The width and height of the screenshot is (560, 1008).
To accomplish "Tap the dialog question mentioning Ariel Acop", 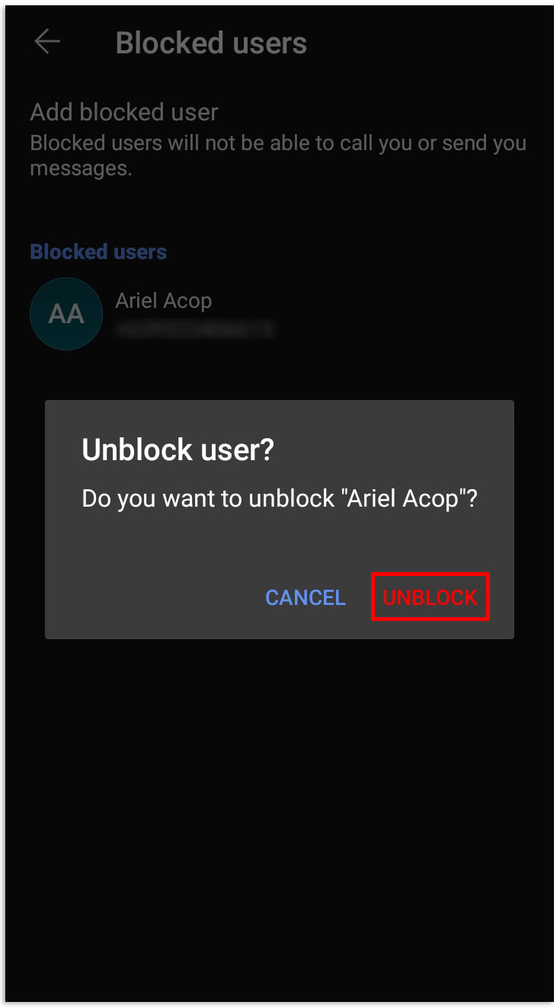I will point(280,498).
